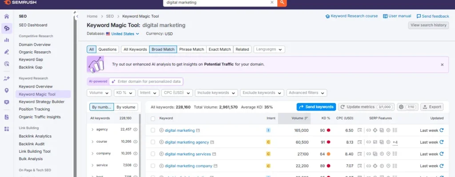Open the app grid icon in left rail
This screenshot has height=177, width=455.
[x=6, y=129]
